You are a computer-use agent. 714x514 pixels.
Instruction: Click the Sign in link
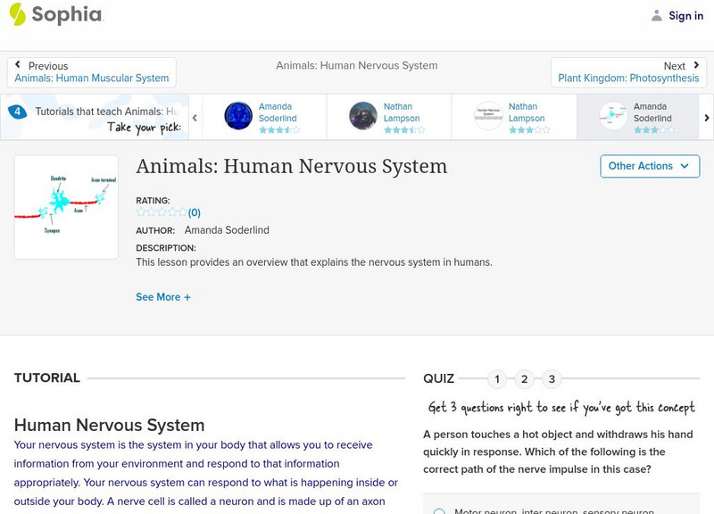tap(685, 15)
